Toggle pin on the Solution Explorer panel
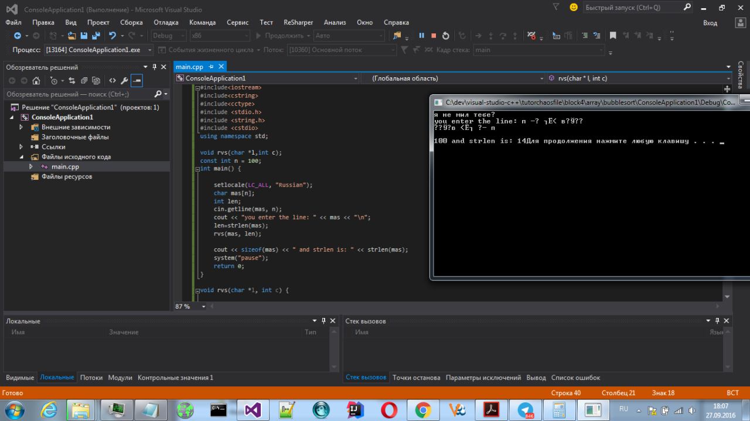Screen dimensions: 750x421 155,67
